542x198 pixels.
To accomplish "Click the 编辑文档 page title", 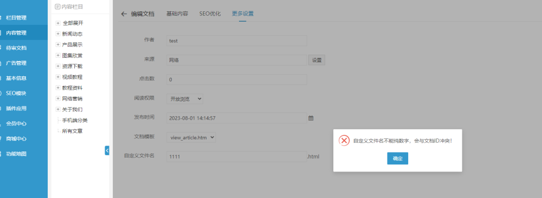I will pos(143,14).
